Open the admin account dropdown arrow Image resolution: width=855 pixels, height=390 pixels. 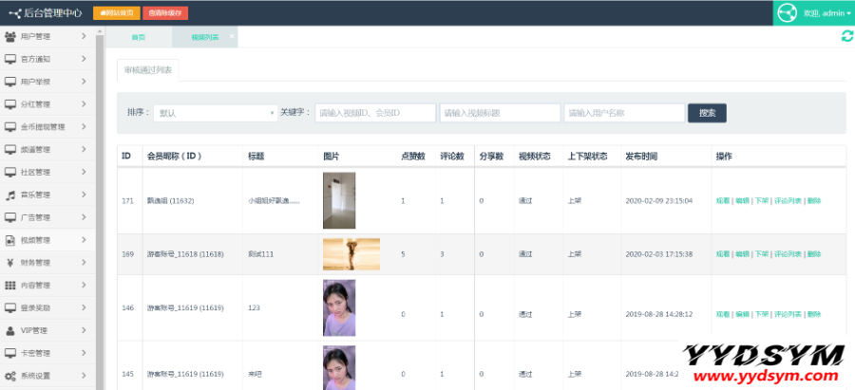(x=848, y=13)
